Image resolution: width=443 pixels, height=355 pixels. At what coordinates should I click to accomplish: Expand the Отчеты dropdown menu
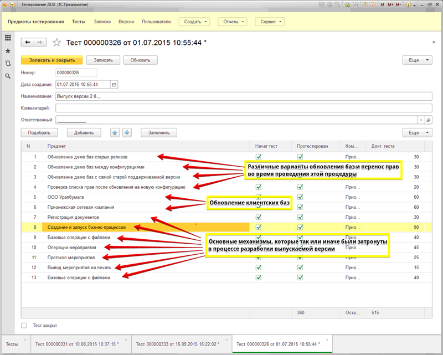(x=231, y=22)
